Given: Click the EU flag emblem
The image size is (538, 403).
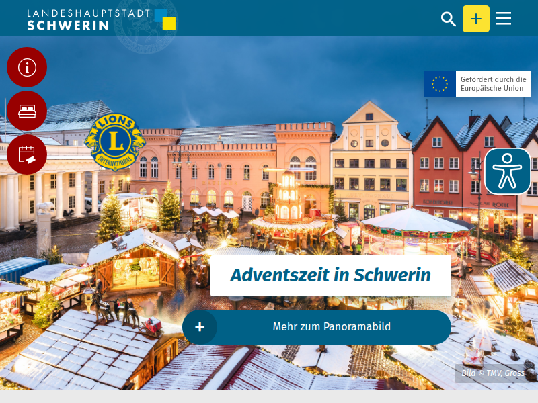Looking at the screenshot, I should (x=440, y=84).
